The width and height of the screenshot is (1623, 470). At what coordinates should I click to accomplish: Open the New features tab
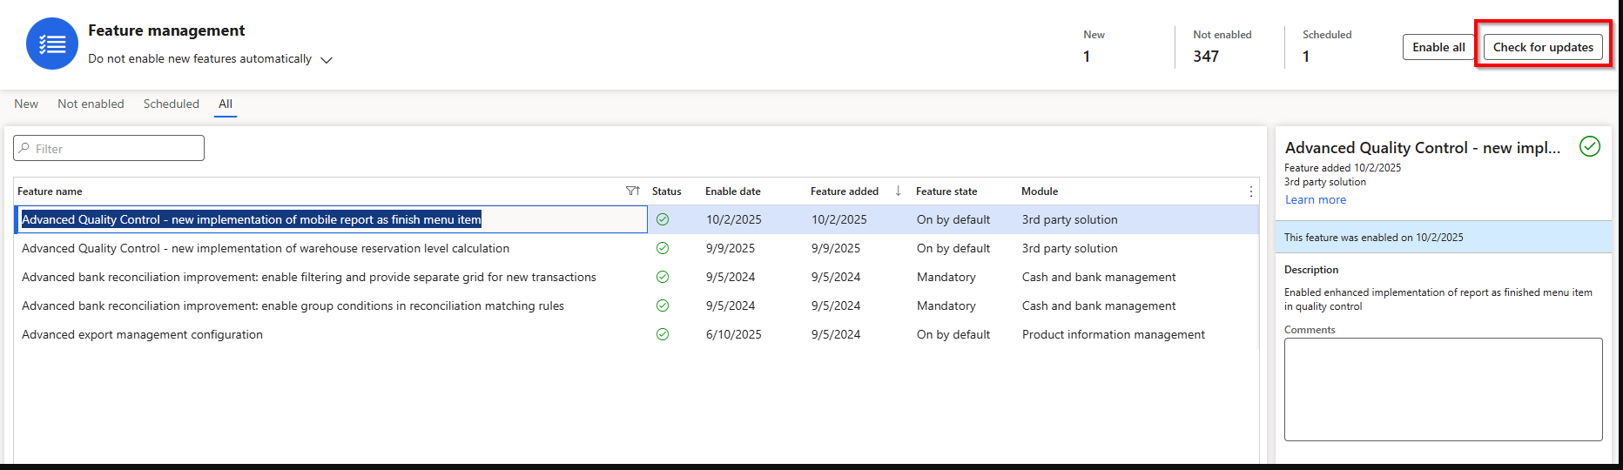[x=26, y=104]
